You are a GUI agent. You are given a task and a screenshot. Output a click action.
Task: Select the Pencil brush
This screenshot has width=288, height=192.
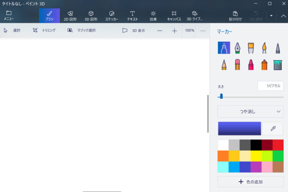click(224, 64)
